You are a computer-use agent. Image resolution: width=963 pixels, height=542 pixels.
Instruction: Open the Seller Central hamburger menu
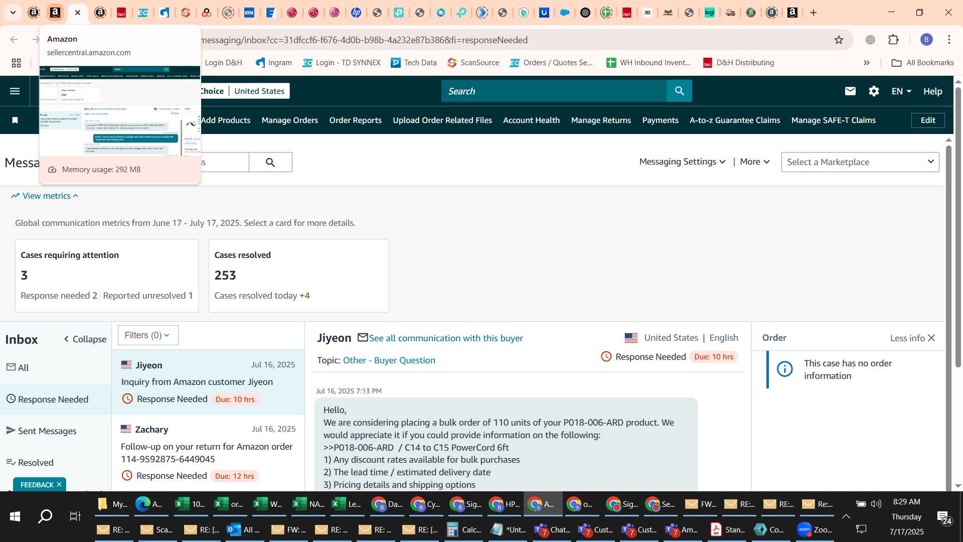click(15, 91)
